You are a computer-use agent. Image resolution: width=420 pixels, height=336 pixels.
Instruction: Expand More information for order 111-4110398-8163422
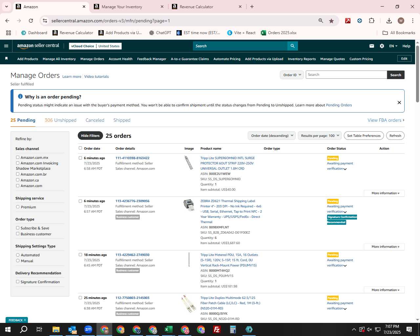384,193
